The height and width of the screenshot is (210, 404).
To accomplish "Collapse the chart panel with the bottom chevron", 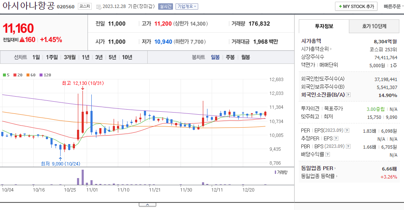I will [147, 205].
